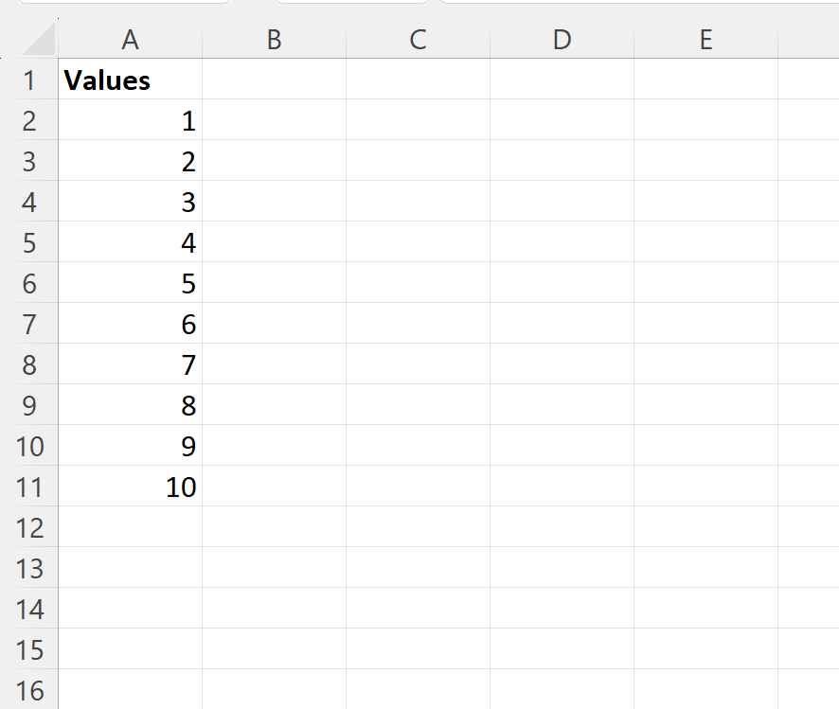Viewport: 839px width, 709px height.
Task: Select column C header
Action: [418, 40]
